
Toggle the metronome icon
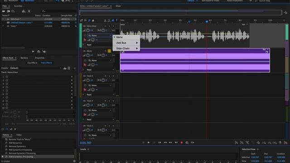(x=105, y=20)
